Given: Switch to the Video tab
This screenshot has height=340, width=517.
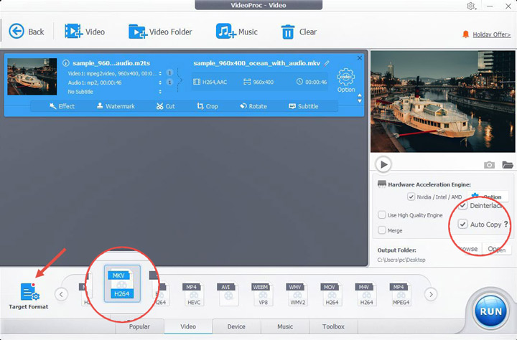Looking at the screenshot, I should pos(188,326).
